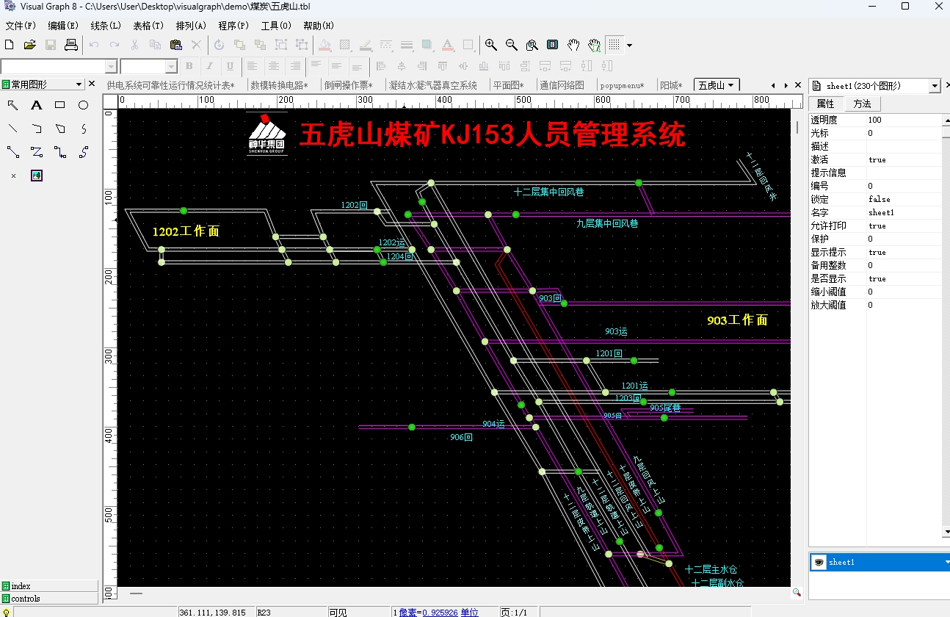Open the 线条(L) menu
Image resolution: width=950 pixels, height=617 pixels.
coord(106,26)
